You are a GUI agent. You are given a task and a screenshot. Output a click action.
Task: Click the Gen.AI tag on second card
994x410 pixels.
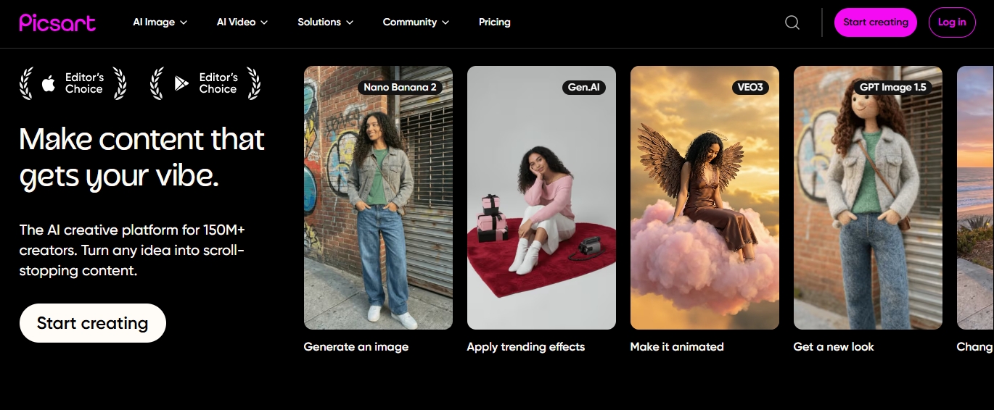583,87
